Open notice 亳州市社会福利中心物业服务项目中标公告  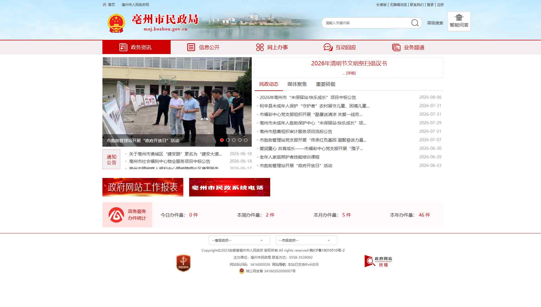pyautogui.click(x=170, y=161)
